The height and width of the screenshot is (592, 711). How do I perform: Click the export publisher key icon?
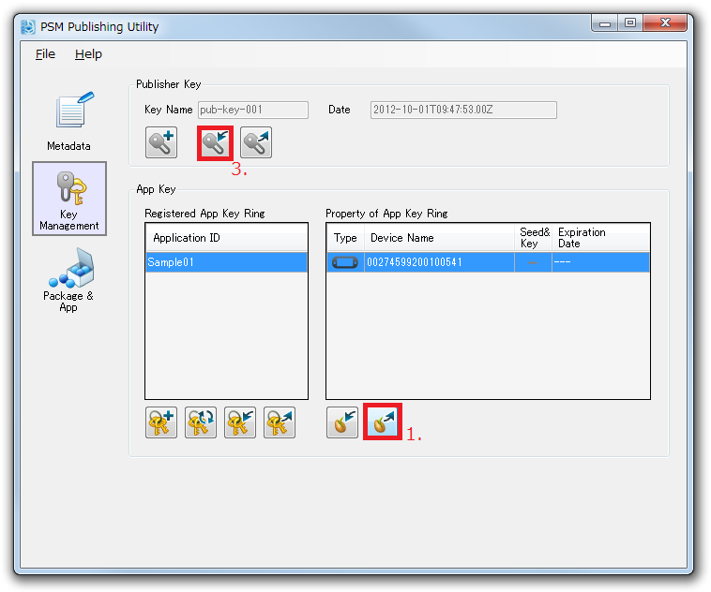click(x=256, y=143)
